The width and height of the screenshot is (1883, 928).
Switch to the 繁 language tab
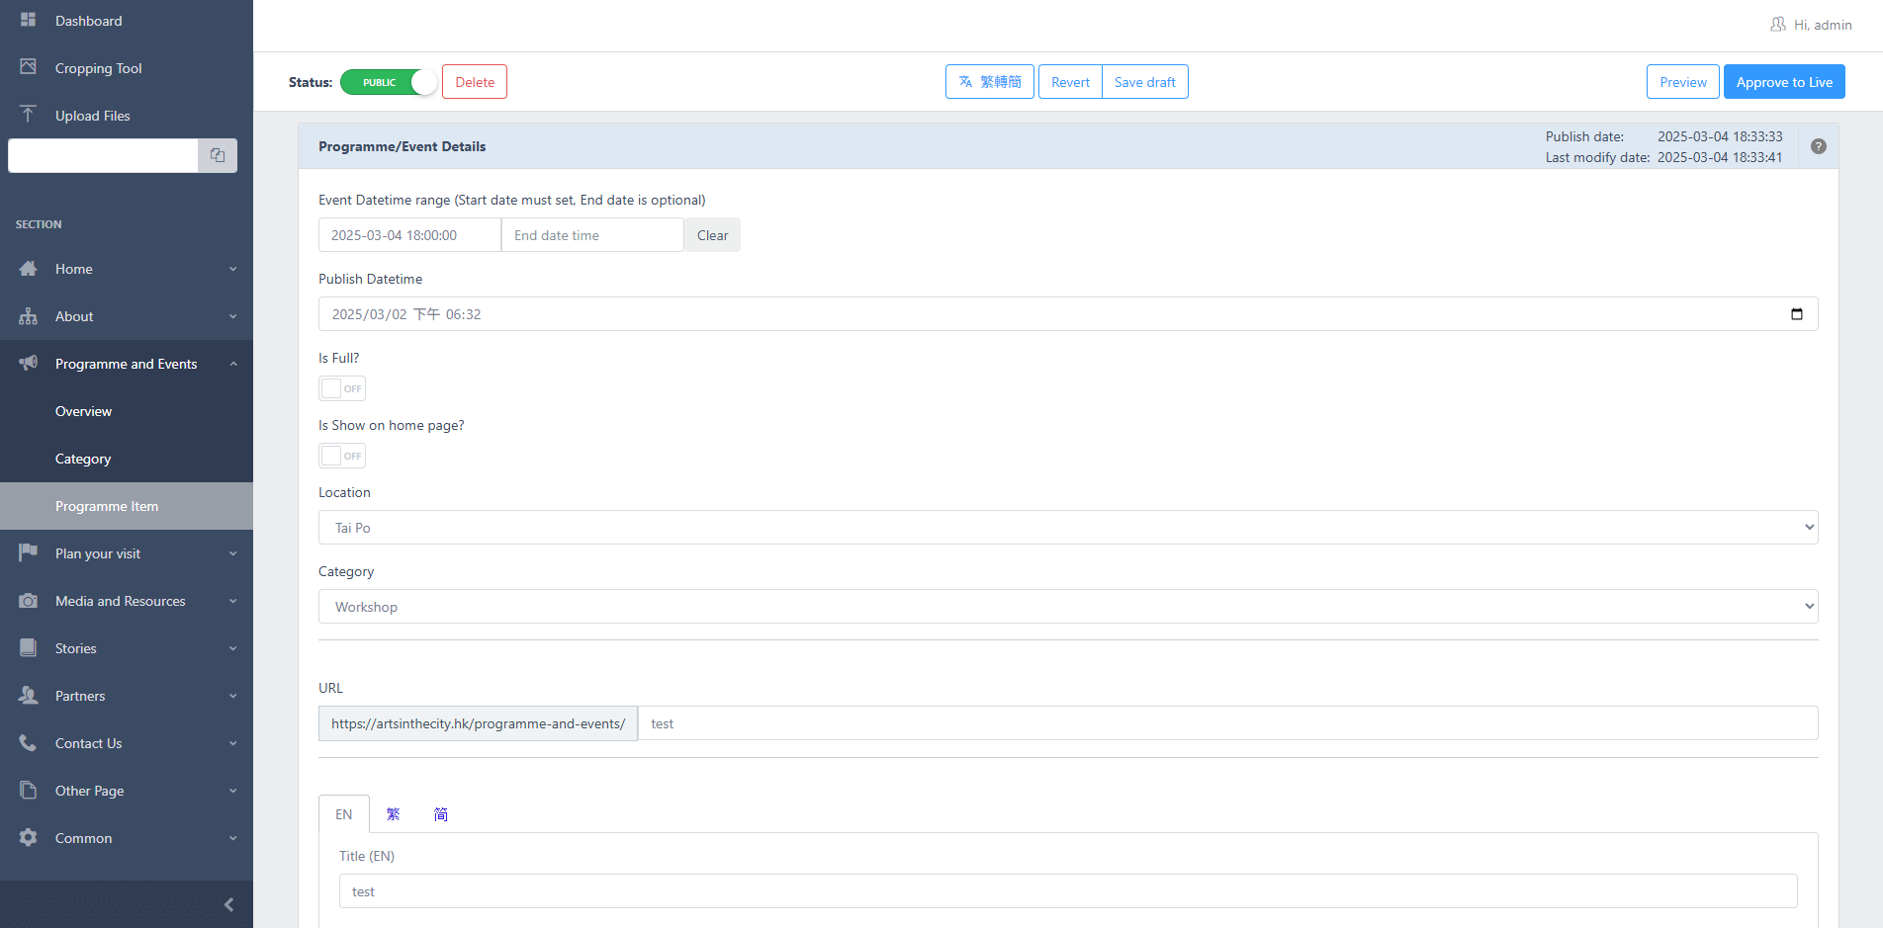tap(393, 813)
